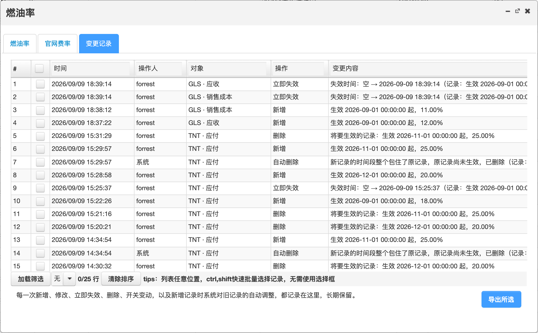
Task: Select the 变更记录 tab
Action: (x=99, y=44)
